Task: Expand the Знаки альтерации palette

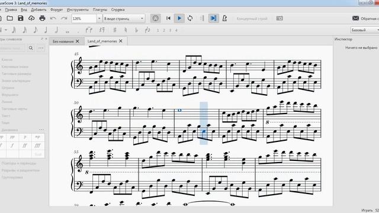Action: coord(16,81)
